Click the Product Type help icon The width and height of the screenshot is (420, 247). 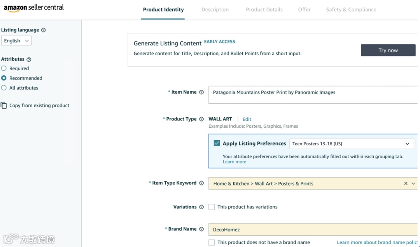pyautogui.click(x=201, y=119)
